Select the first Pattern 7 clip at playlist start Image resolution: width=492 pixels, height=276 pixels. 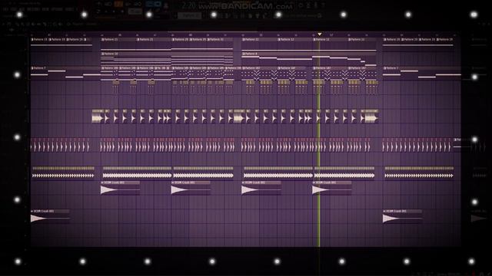[x=65, y=73]
